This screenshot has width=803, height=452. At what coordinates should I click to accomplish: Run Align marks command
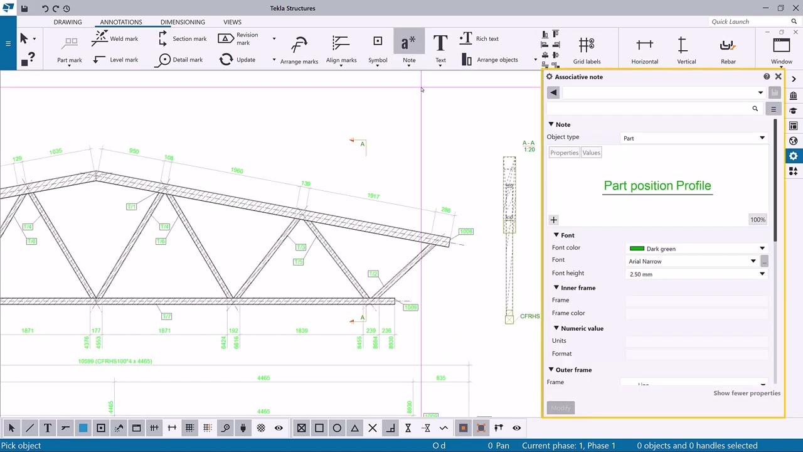[341, 49]
